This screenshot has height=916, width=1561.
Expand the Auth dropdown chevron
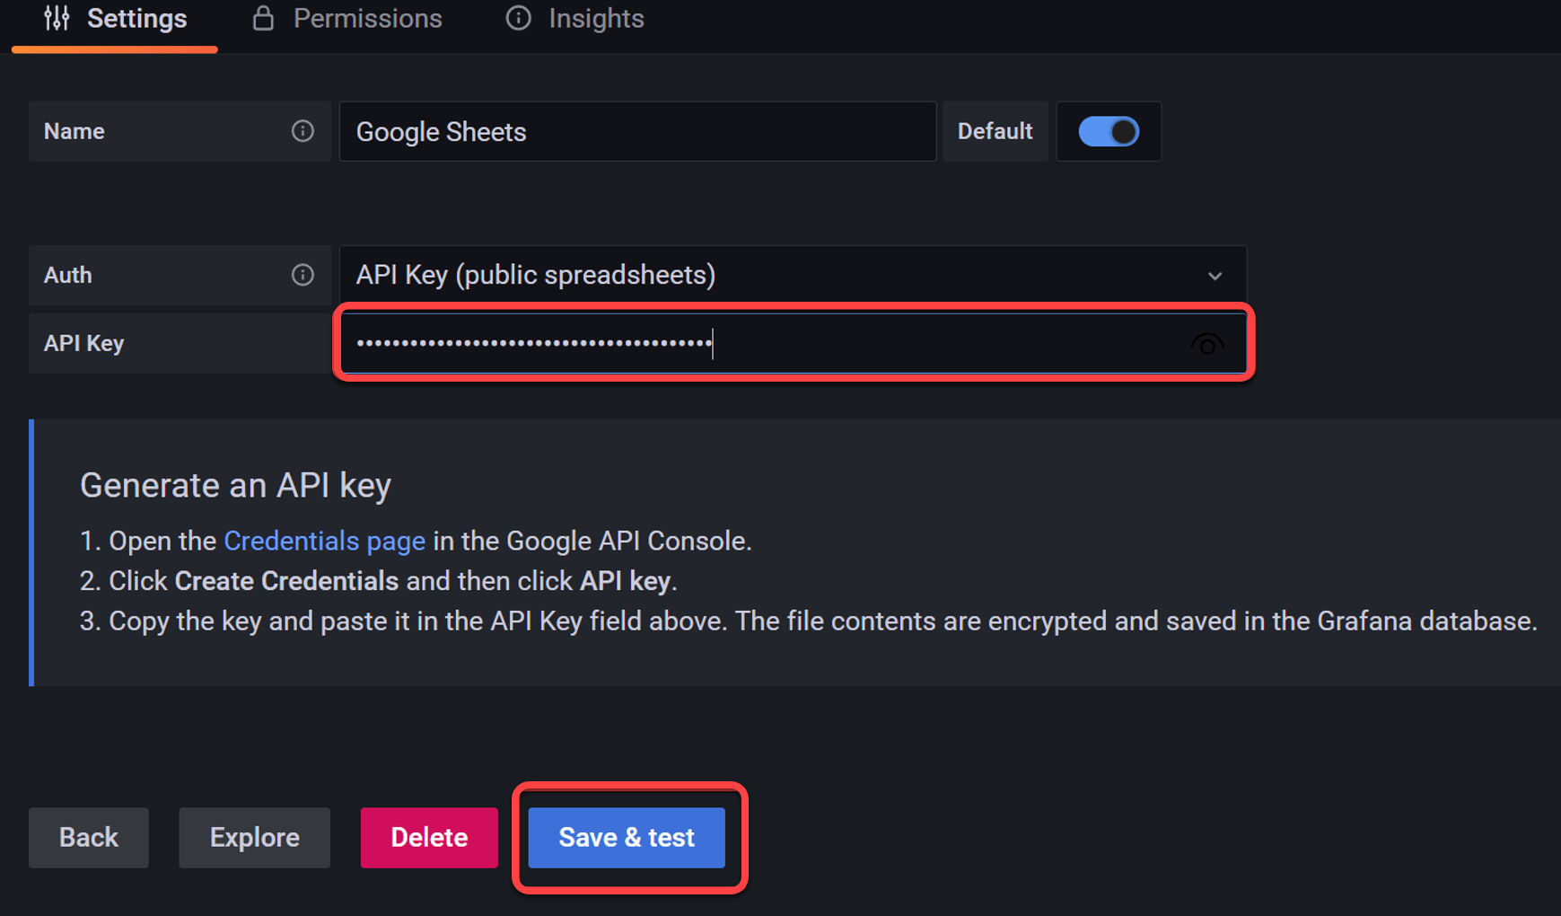point(1215,276)
